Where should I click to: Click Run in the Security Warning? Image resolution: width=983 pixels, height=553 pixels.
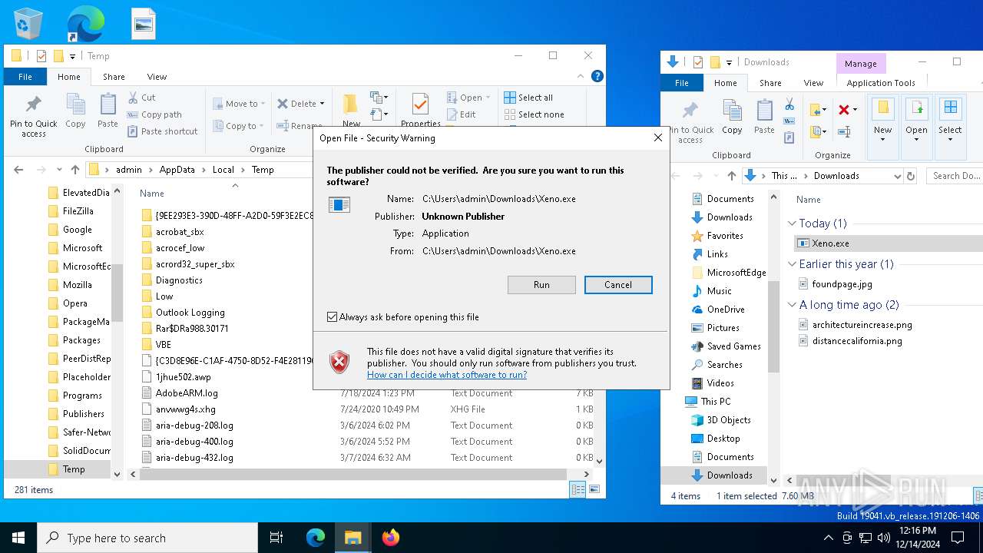coord(541,285)
